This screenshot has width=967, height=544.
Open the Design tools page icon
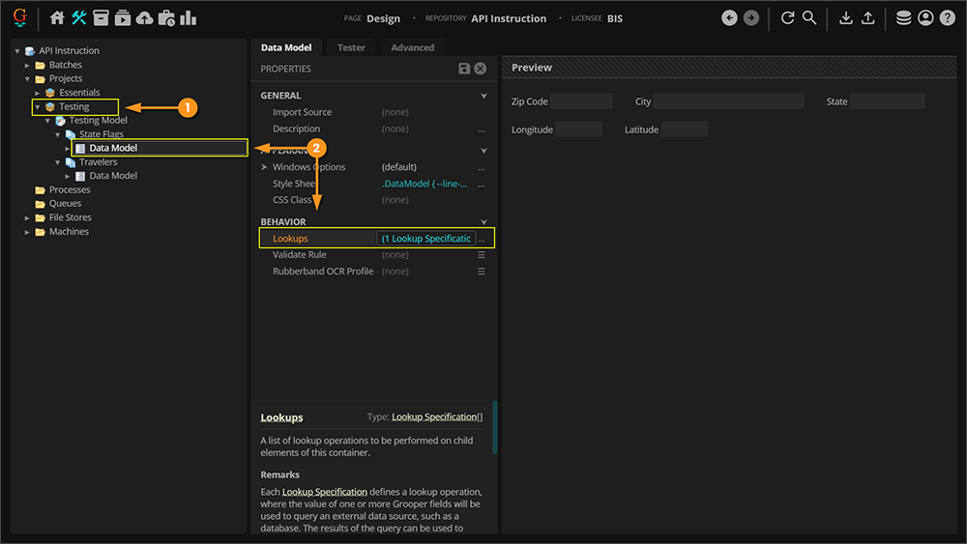(x=79, y=18)
